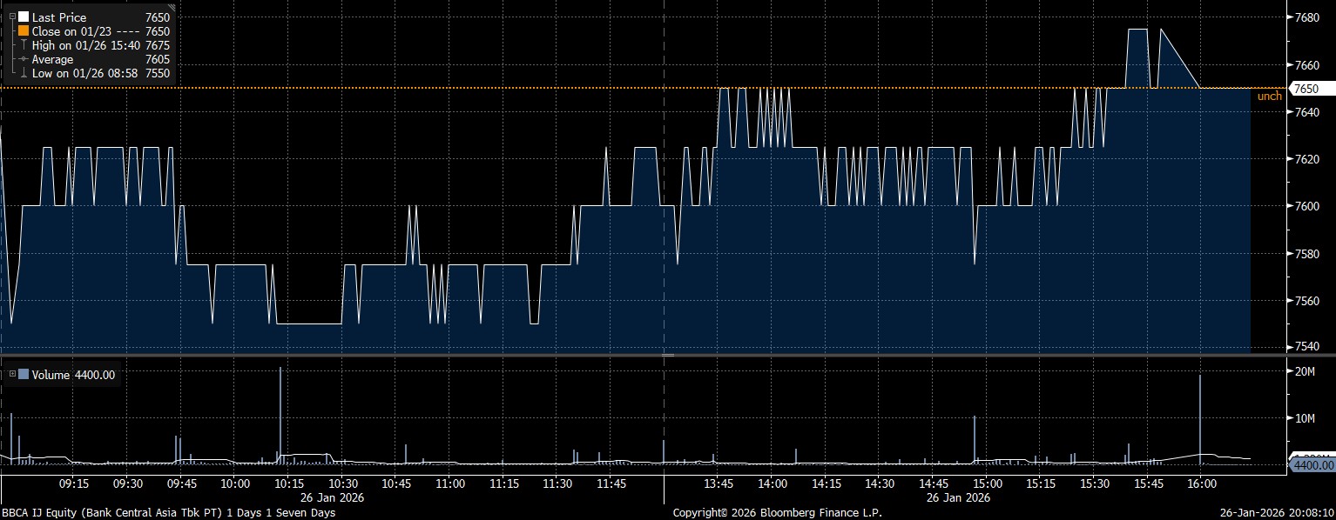Click the orange Close on 01/23 swatch

(x=24, y=31)
